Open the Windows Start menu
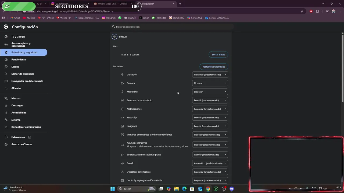 (x=113, y=189)
